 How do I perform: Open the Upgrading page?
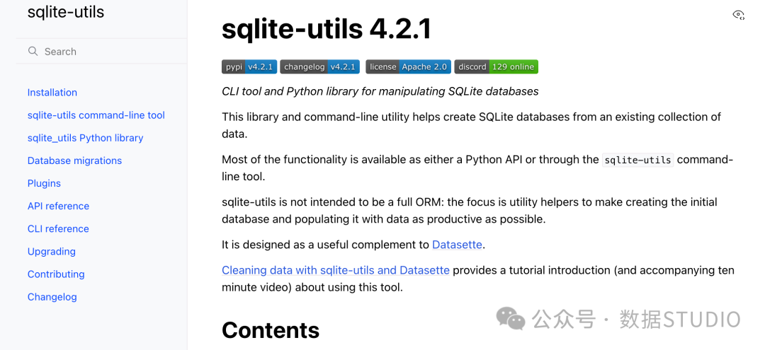pyautogui.click(x=51, y=252)
